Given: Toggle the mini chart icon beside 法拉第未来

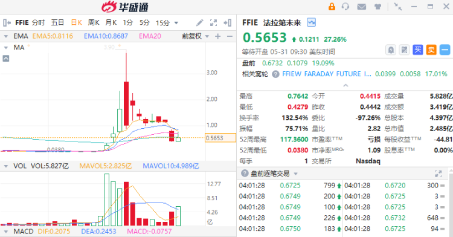Looking at the screenshot, I should [311, 22].
